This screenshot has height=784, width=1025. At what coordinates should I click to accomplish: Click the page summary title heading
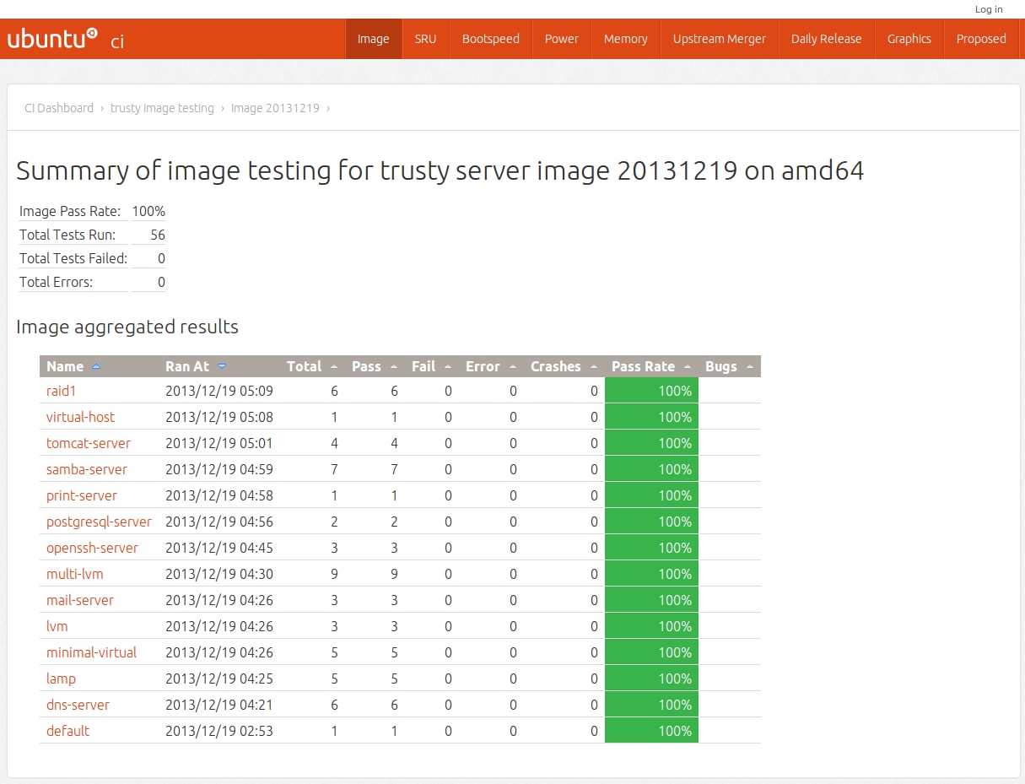point(440,171)
